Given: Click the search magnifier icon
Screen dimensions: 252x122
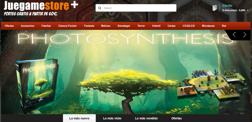Looking at the screenshot, I should [x=99, y=8].
